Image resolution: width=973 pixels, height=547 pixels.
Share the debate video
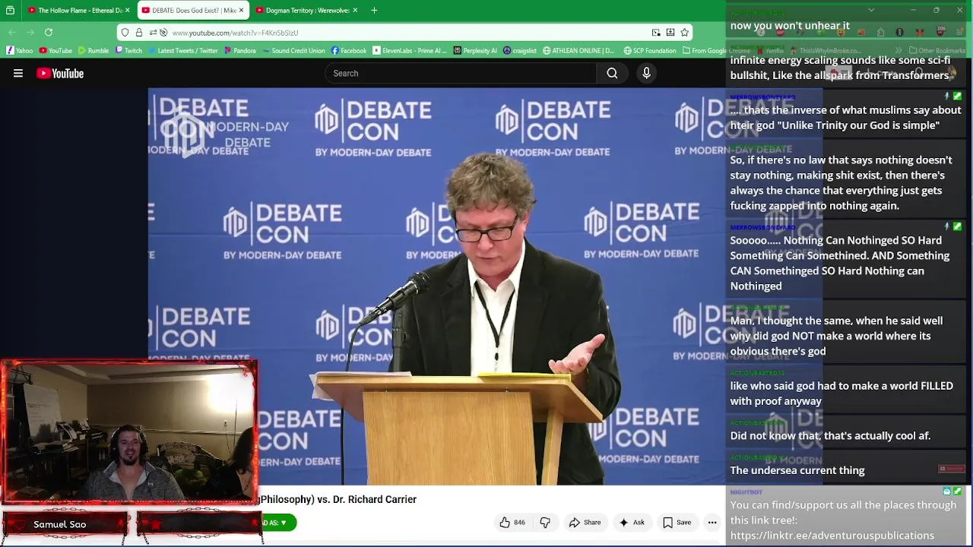(x=585, y=523)
